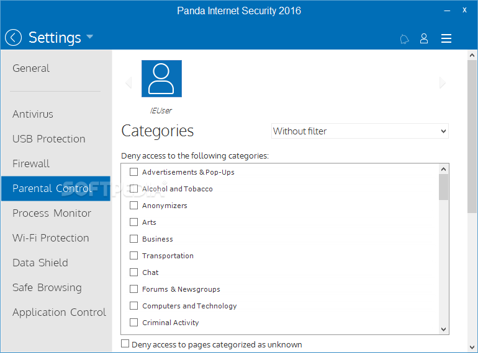The width and height of the screenshot is (478, 353).
Task: Show previous user with left arrow
Action: pos(129,82)
